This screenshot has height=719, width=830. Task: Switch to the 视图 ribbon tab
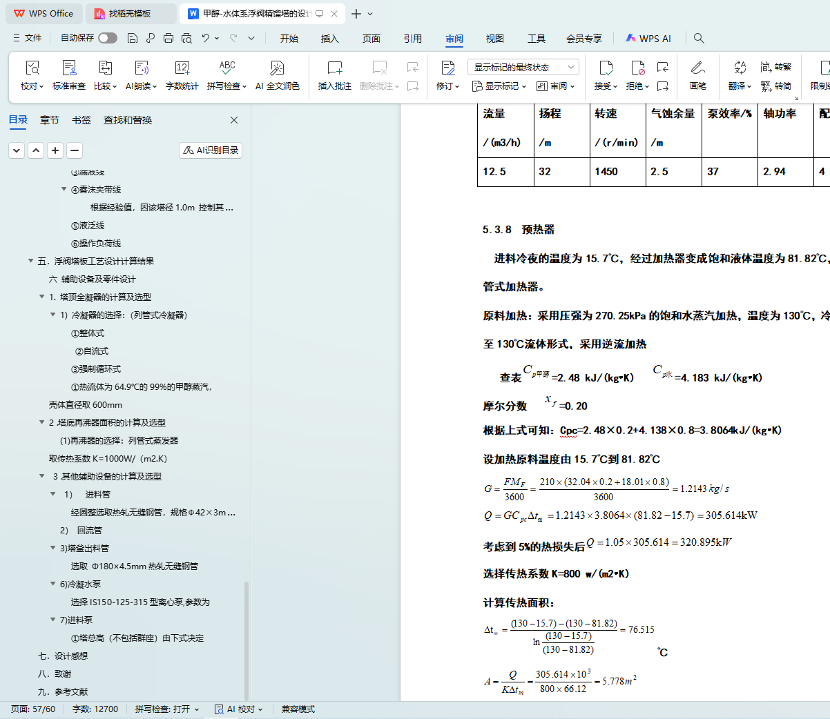click(x=494, y=39)
